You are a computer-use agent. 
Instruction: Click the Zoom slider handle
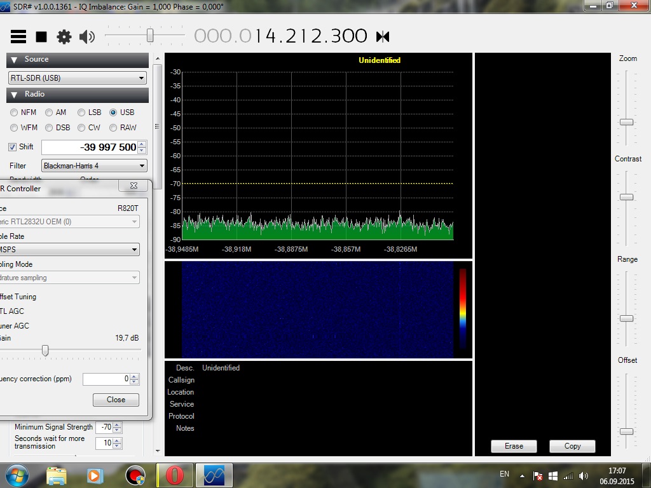point(627,122)
